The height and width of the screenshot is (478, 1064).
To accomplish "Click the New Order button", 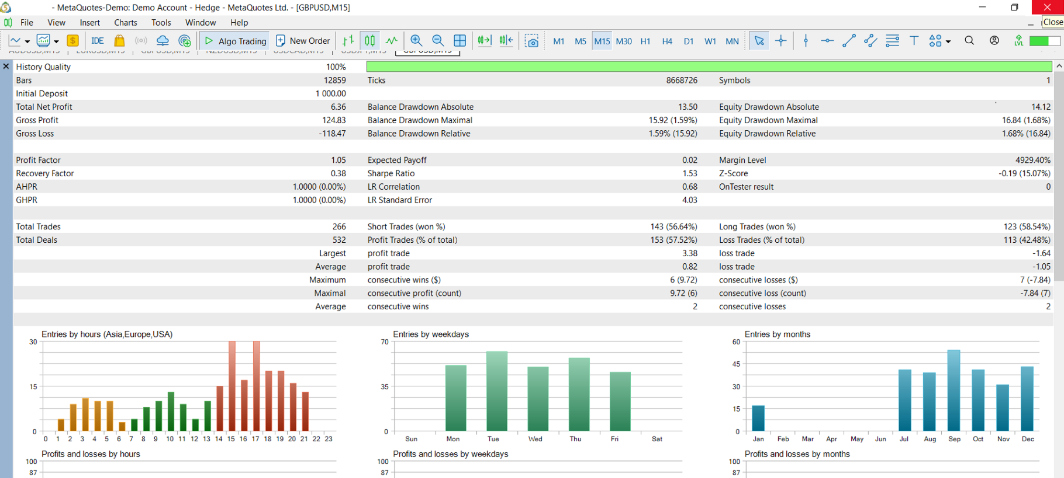I will [x=303, y=41].
